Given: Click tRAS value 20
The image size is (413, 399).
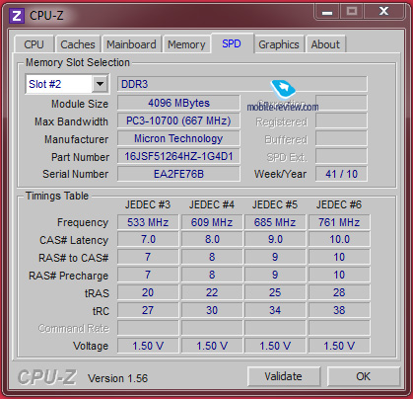Looking at the screenshot, I should tap(148, 292).
